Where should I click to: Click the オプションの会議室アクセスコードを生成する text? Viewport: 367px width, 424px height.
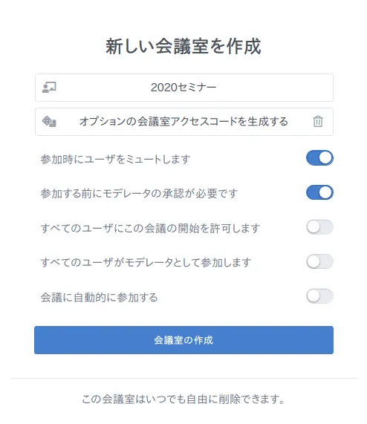point(183,122)
